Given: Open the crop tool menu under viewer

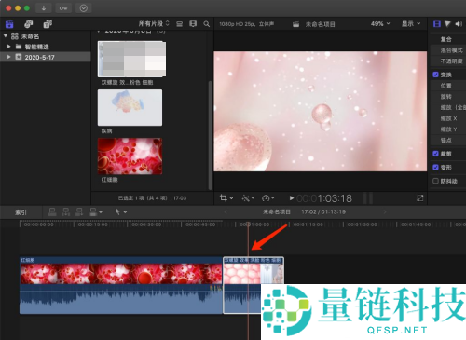Looking at the screenshot, I should coord(226,197).
